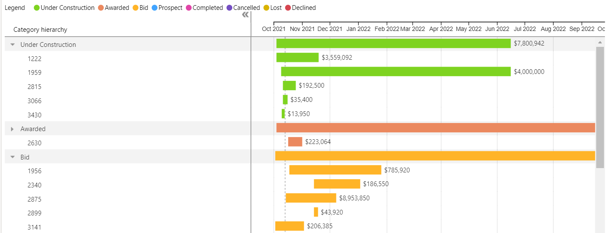Click the $7,800,942 total value label
The height and width of the screenshot is (233, 610).
(x=529, y=43)
